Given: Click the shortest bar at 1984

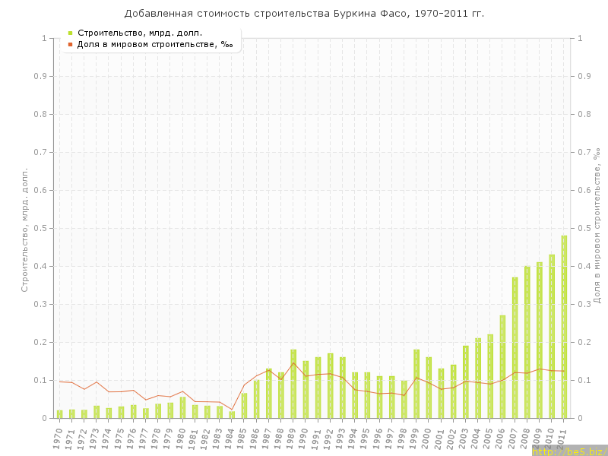Looking at the screenshot, I should 232,415.
